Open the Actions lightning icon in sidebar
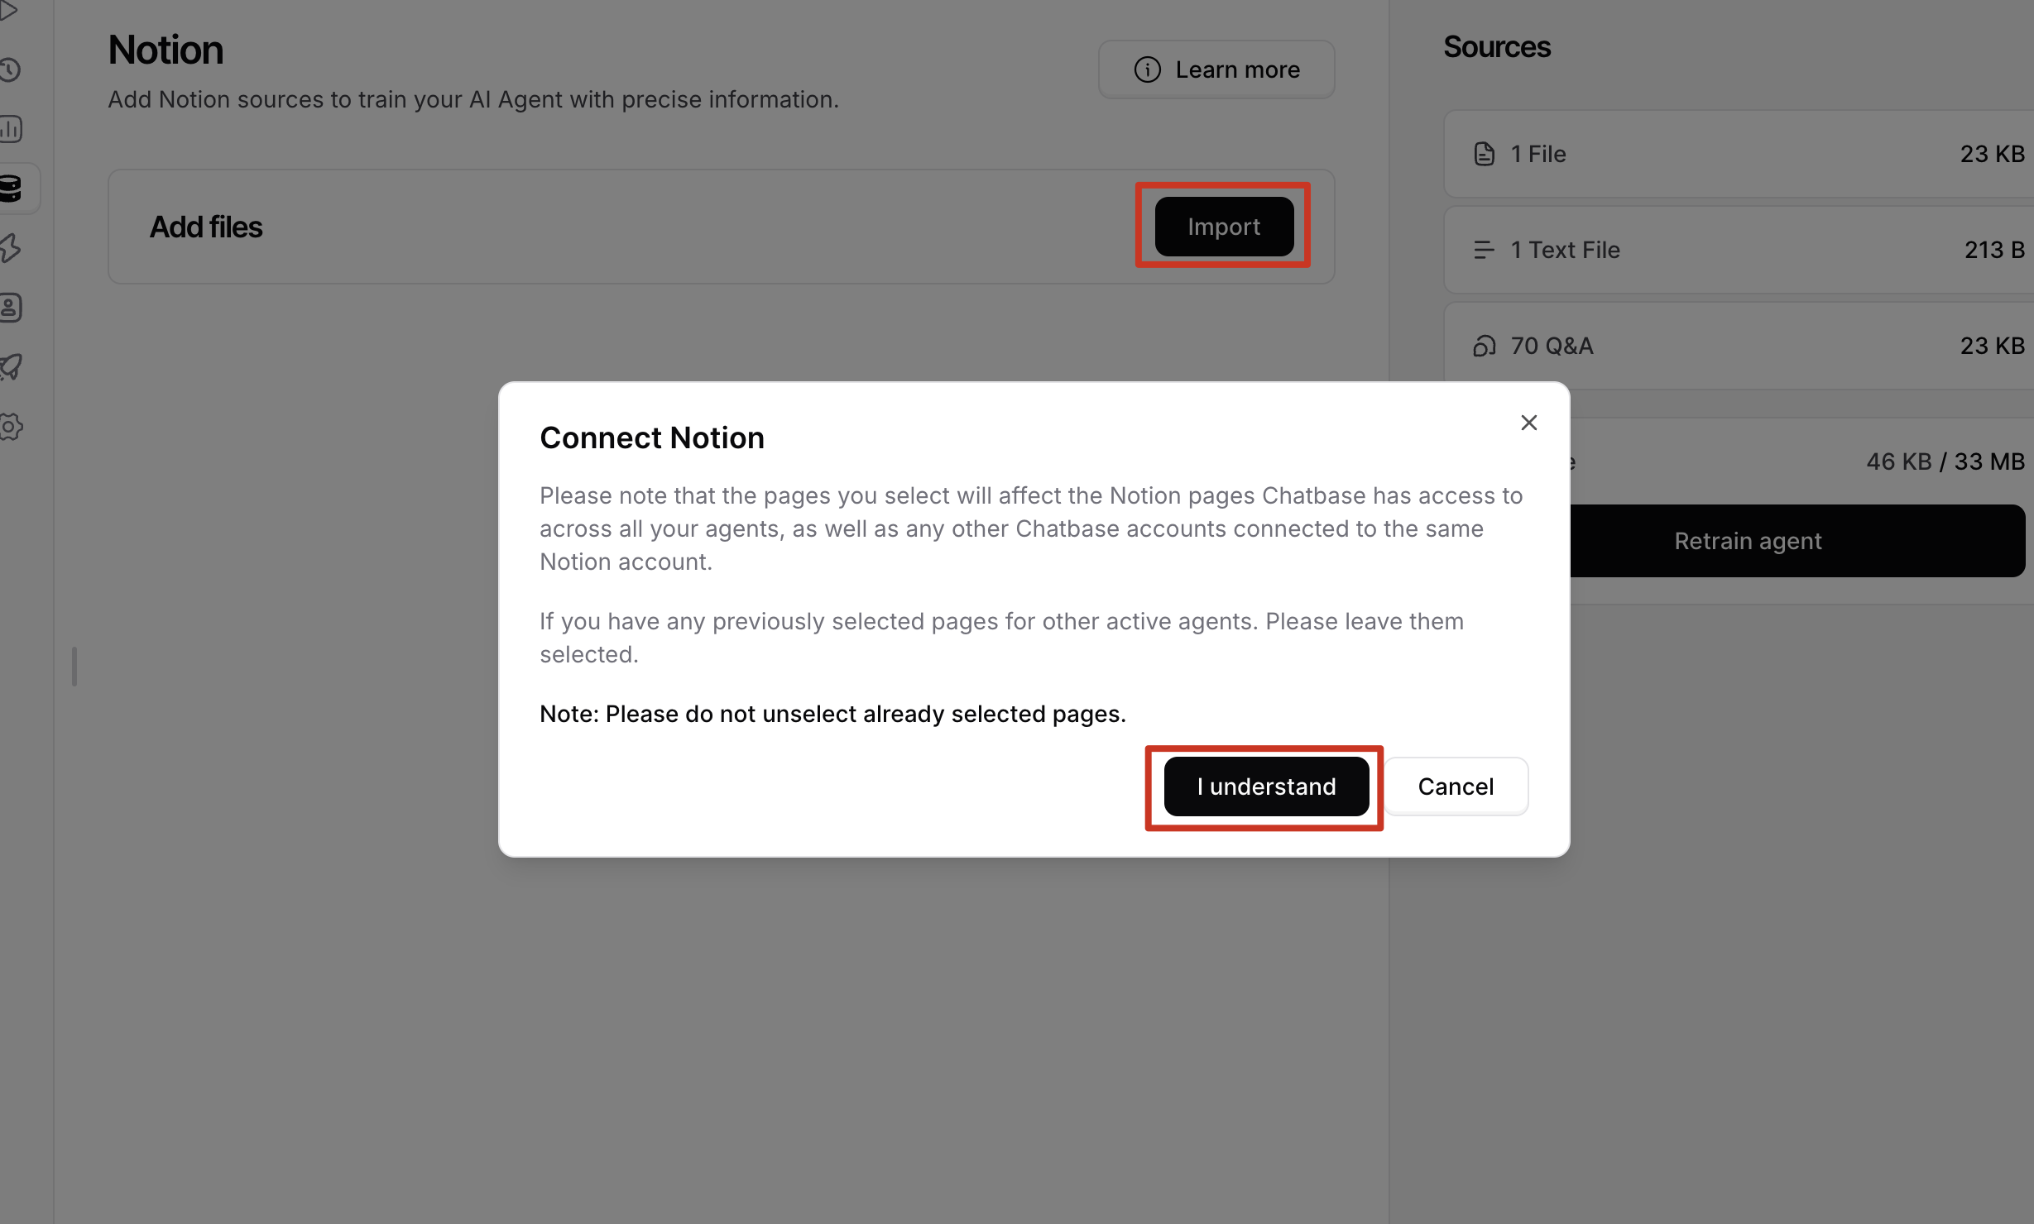 pyautogui.click(x=10, y=248)
